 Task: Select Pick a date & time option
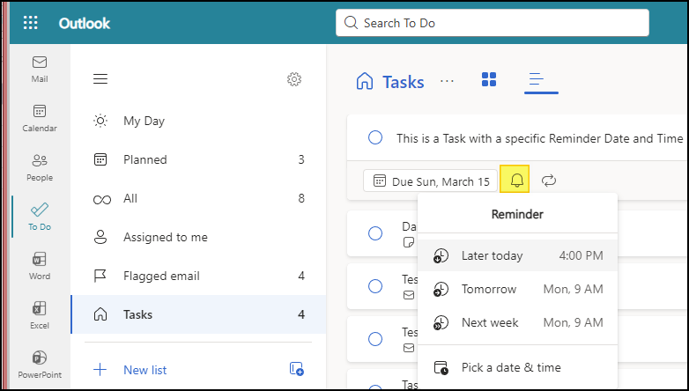point(517,367)
